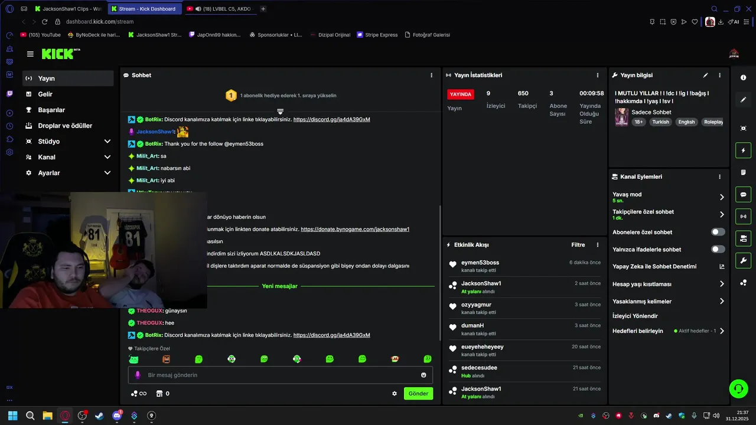Click the Bir mesaj gönderin input field

[281, 375]
